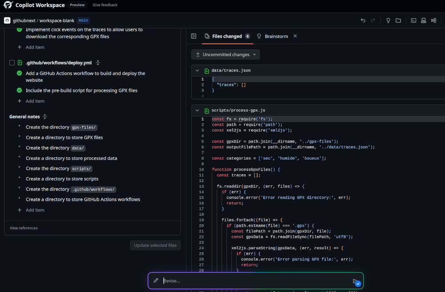The height and width of the screenshot is (292, 445).
Task: Click the githubnext repository avatar icon
Action: pyautogui.click(x=7, y=20)
